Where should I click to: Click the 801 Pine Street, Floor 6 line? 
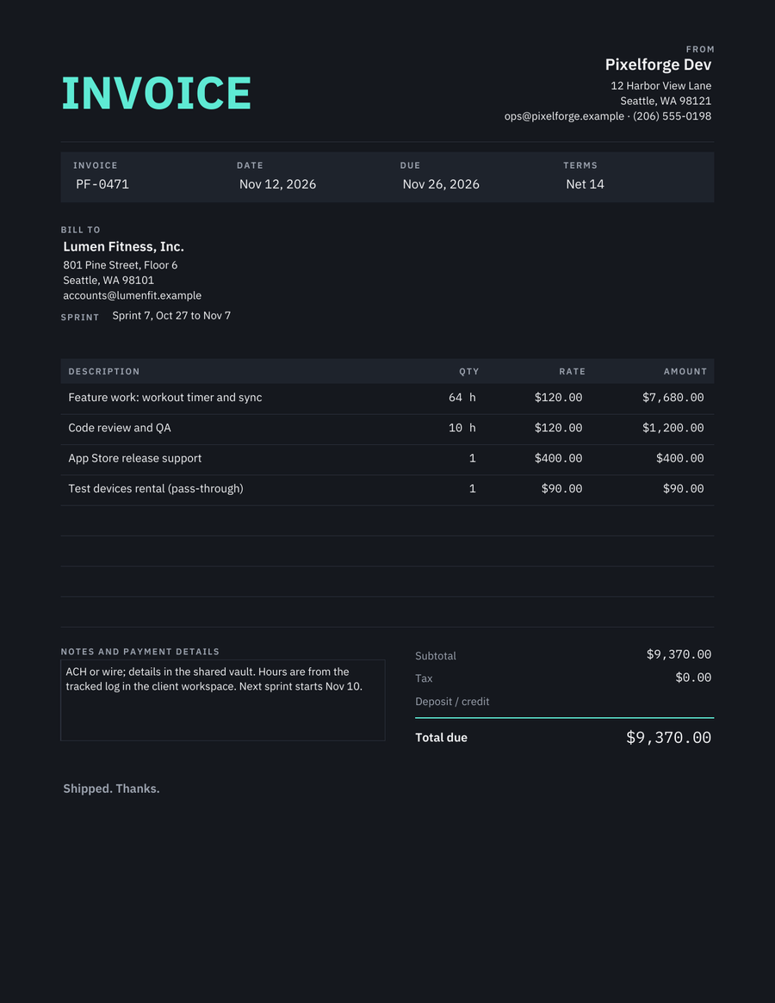pyautogui.click(x=121, y=265)
